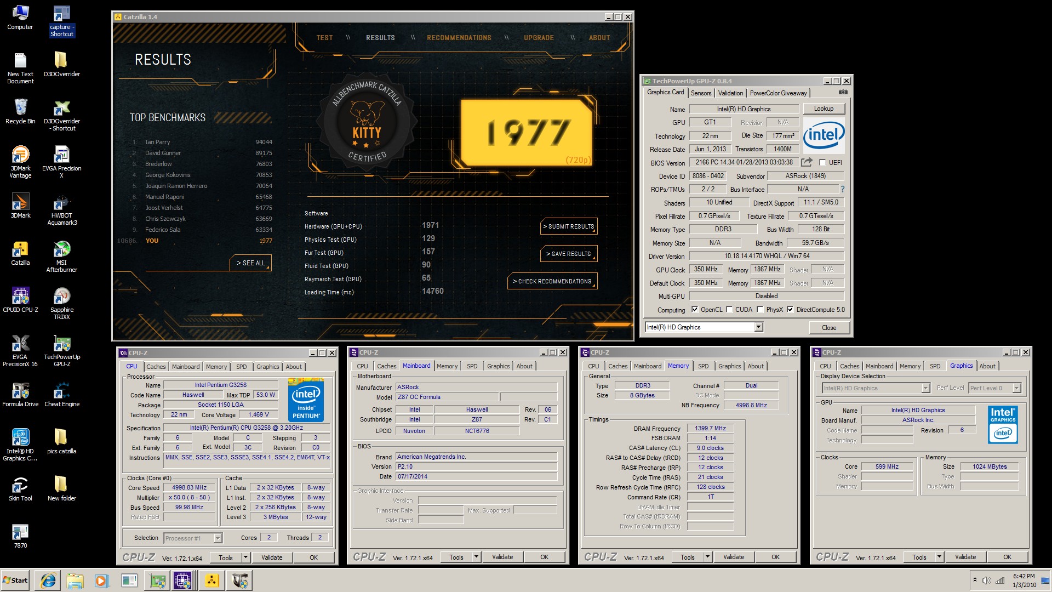
Task: Click the system clock in the taskbar
Action: (1024, 580)
